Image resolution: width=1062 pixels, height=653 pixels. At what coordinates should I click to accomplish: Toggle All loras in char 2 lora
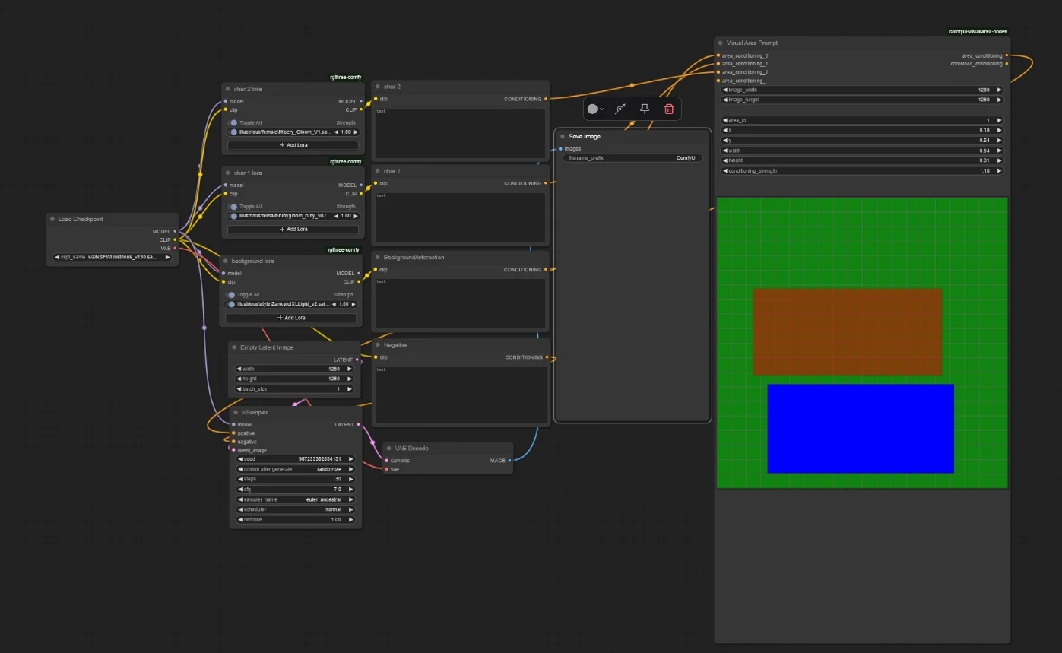tap(233, 122)
